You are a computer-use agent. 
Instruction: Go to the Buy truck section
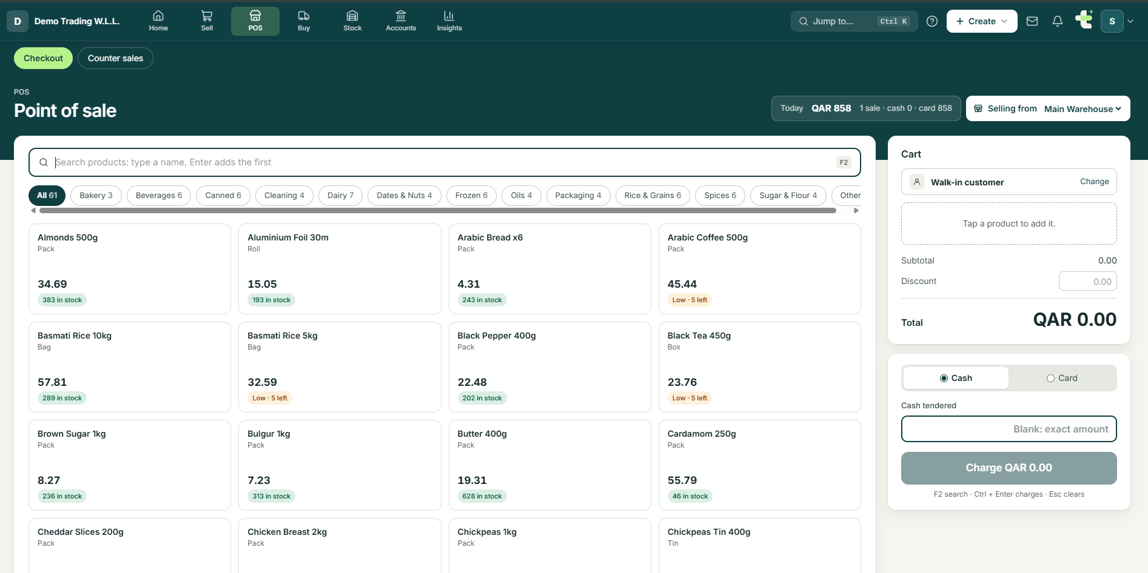click(x=304, y=21)
